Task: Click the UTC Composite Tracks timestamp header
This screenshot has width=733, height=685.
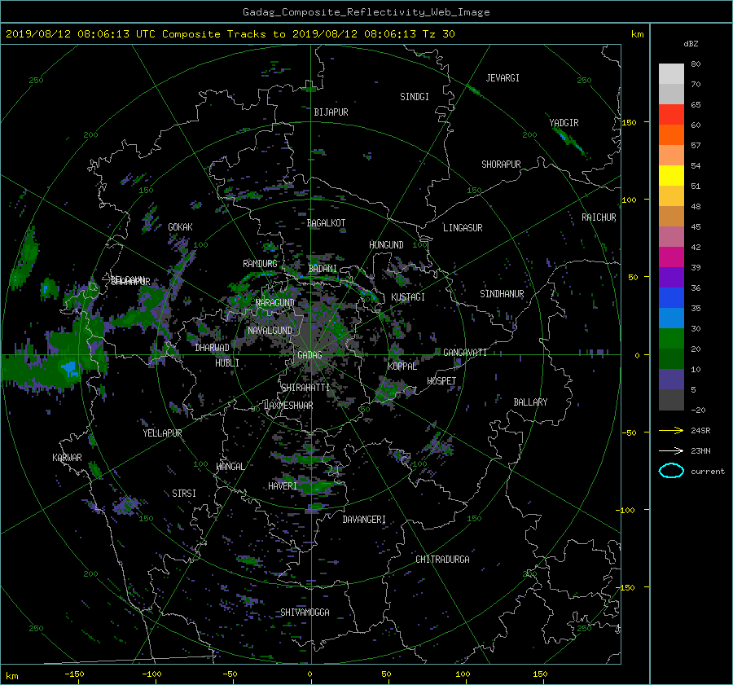Action: 230,34
